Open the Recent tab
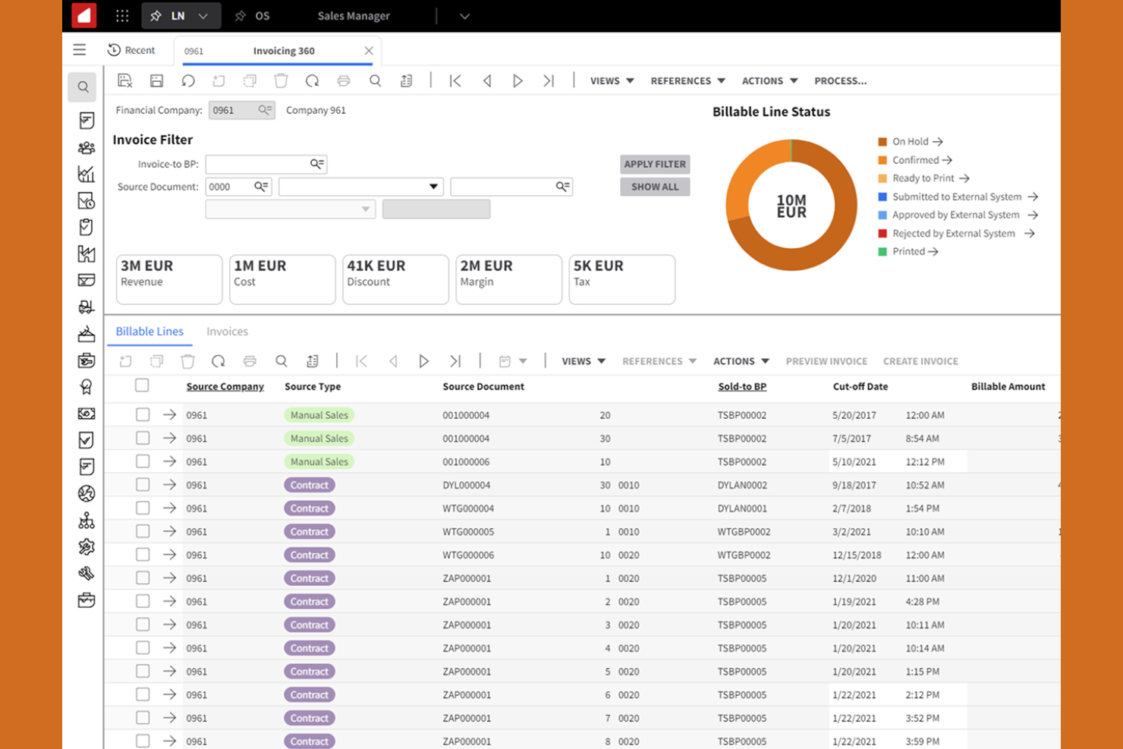Viewport: 1123px width, 749px height. [x=131, y=50]
